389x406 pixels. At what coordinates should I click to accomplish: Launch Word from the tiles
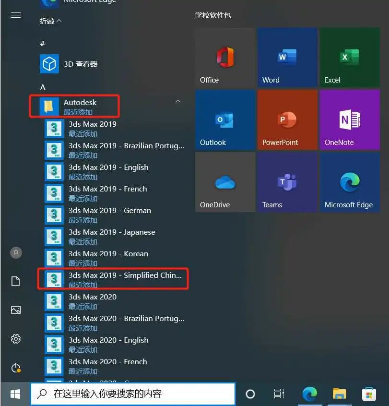(287, 58)
